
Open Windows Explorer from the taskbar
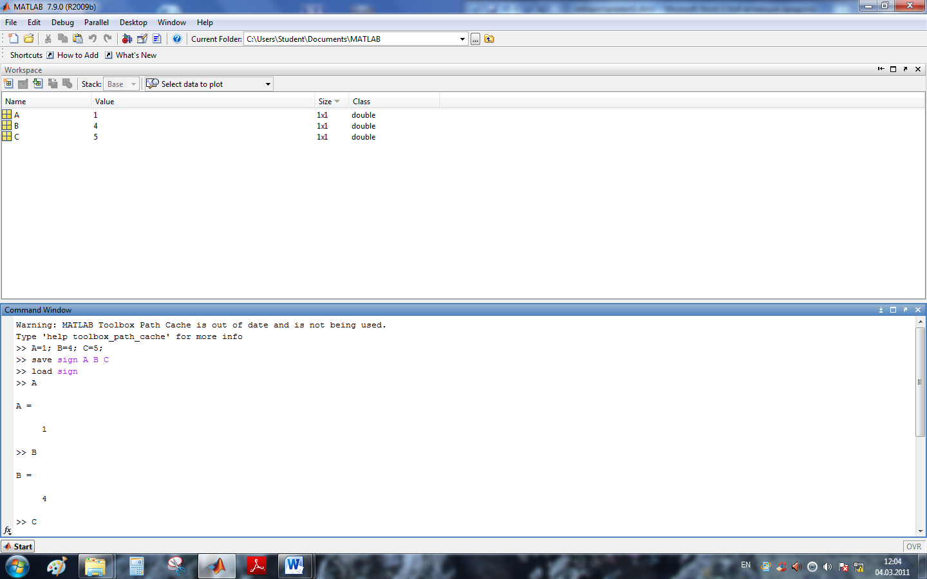coord(95,566)
